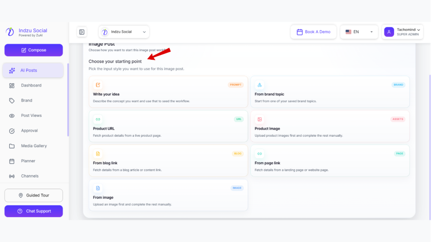Open the Planner sidebar item
The height and width of the screenshot is (242, 431).
[33, 161]
